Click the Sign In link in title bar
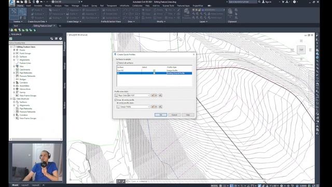The width and height of the screenshot is (332, 187). 268,2
